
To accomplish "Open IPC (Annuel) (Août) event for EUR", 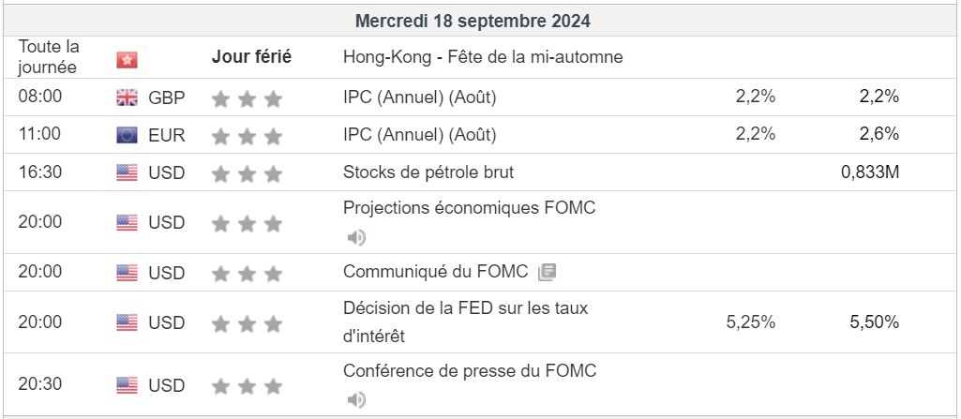I will click(419, 134).
